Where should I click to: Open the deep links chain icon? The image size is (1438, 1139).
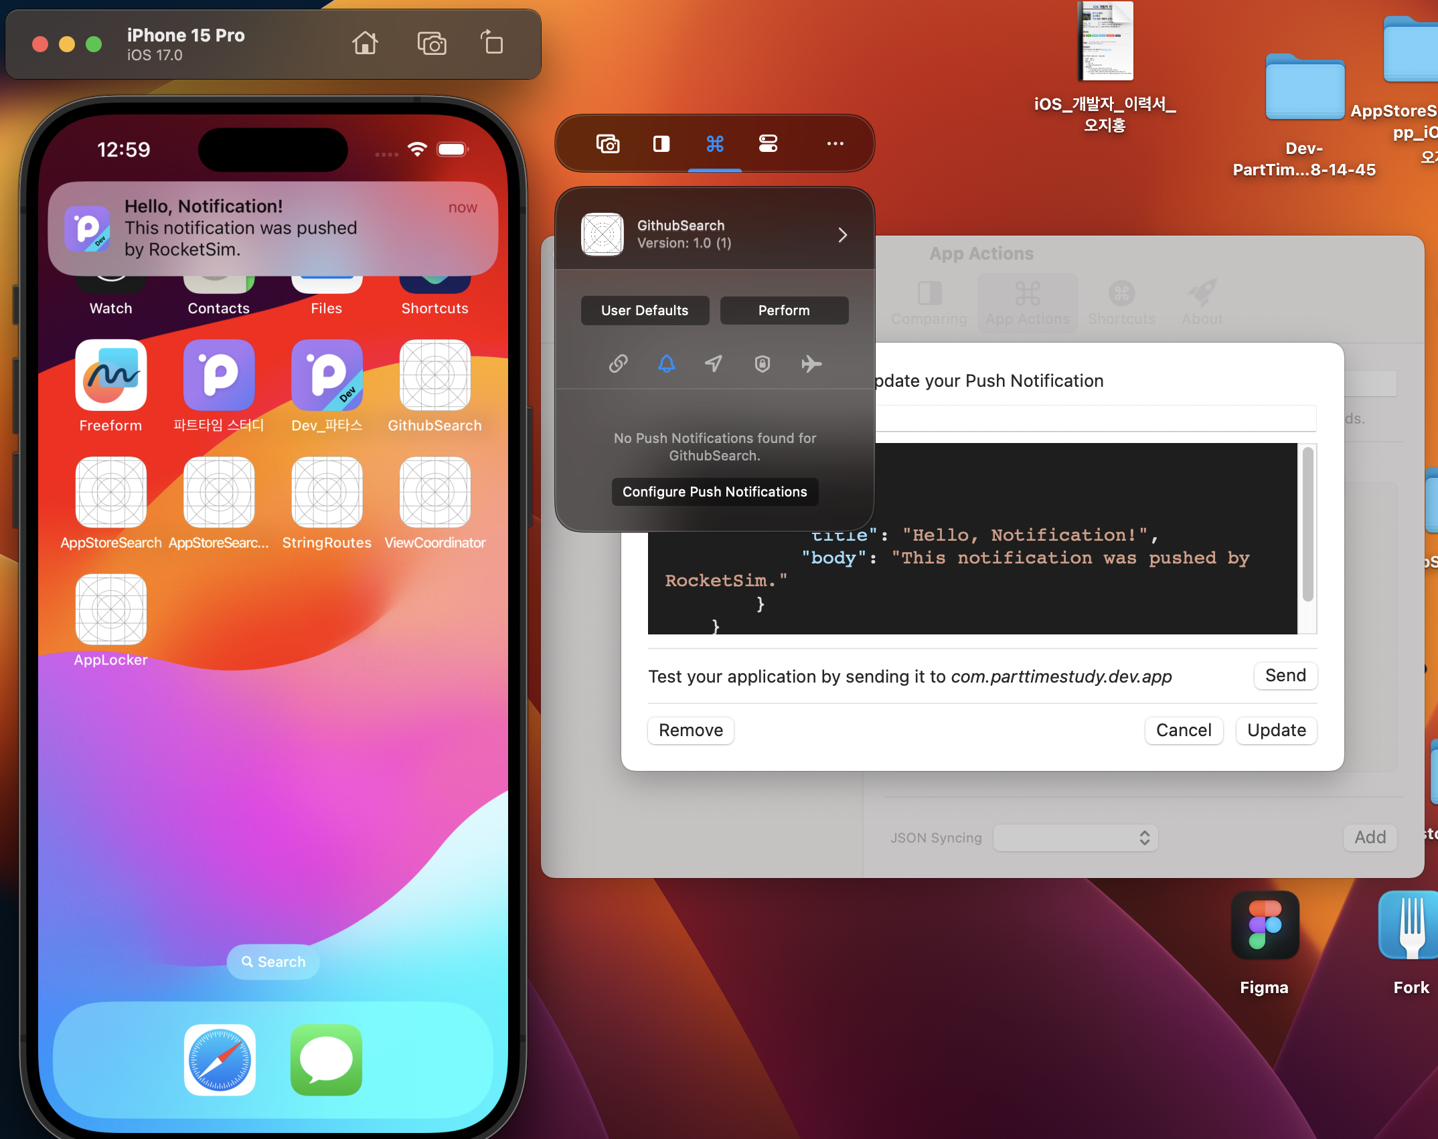[618, 363]
